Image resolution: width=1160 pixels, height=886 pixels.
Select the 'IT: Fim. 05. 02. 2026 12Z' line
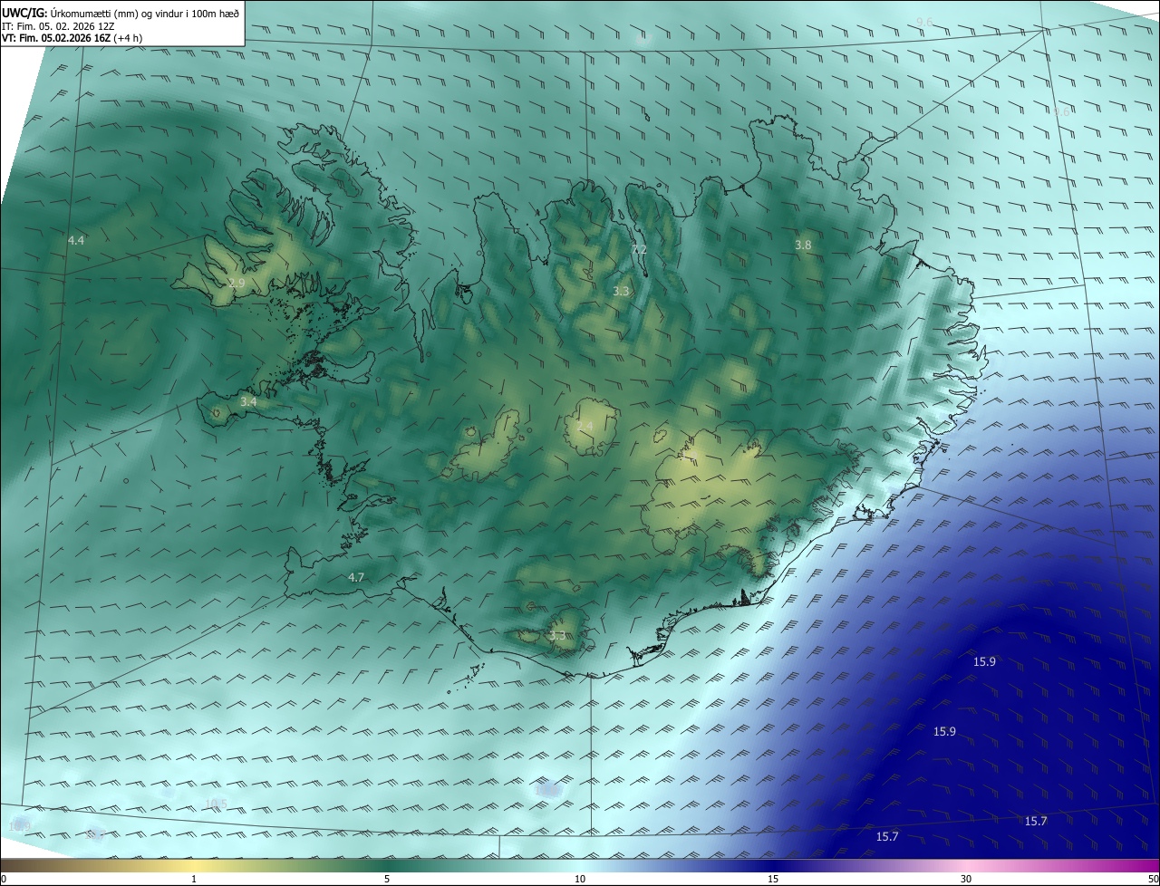point(60,25)
